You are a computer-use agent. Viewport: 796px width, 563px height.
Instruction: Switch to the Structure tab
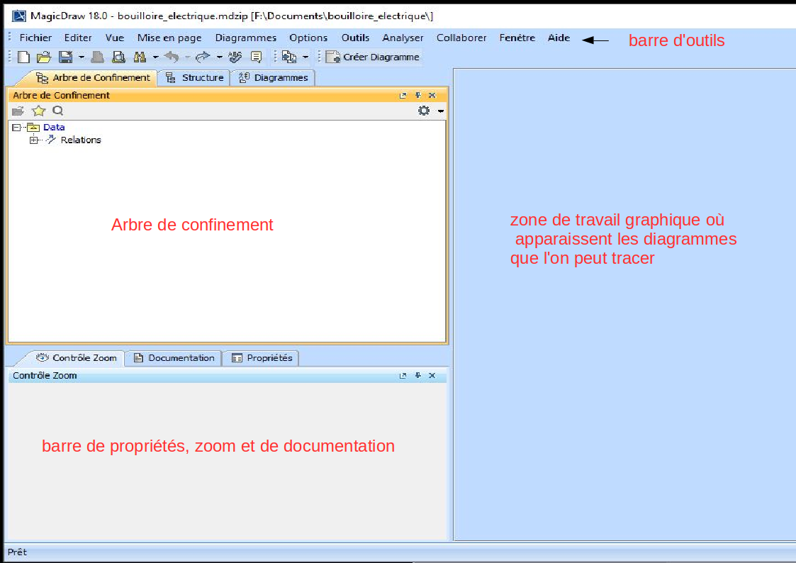[194, 78]
